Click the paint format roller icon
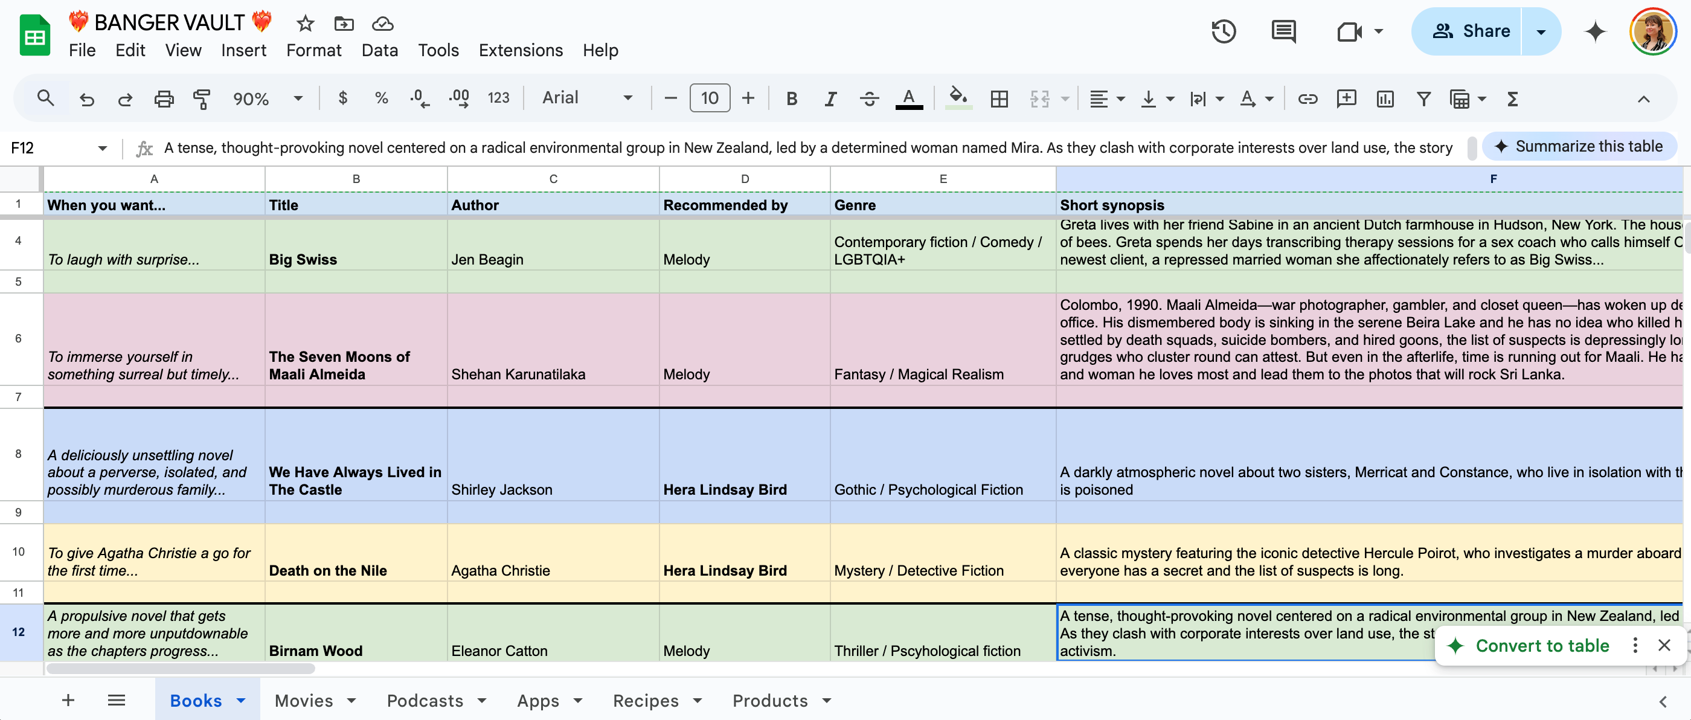This screenshot has width=1691, height=720. [202, 98]
